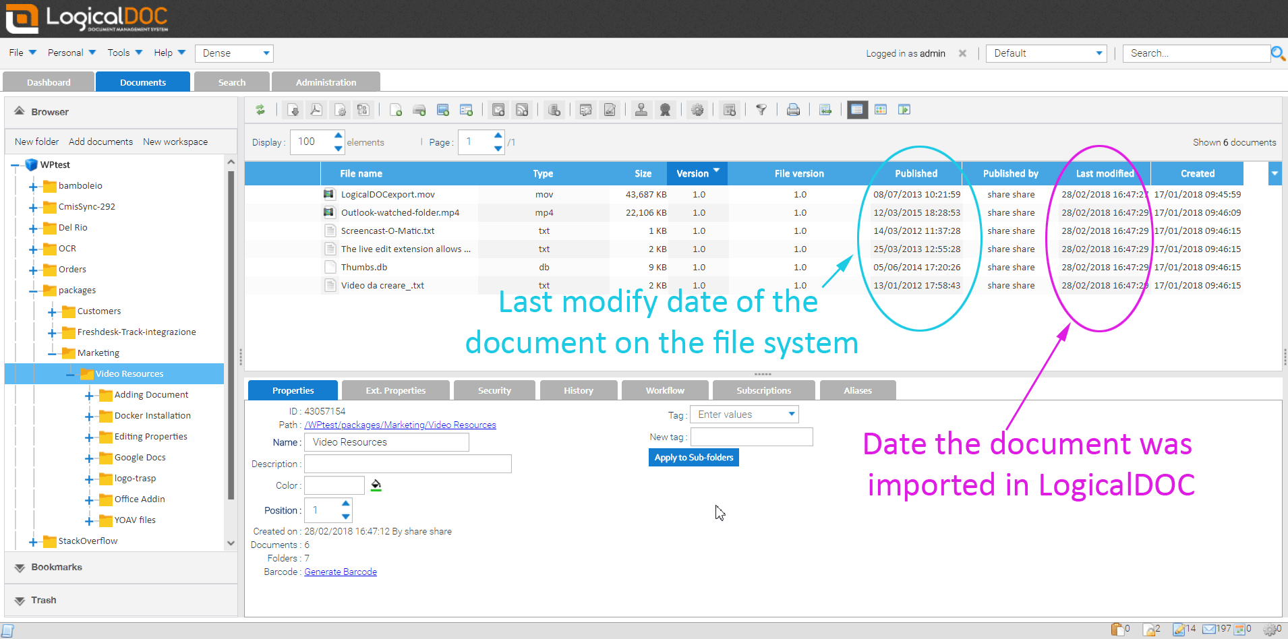Open the Ext. Properties tab

pyautogui.click(x=396, y=390)
